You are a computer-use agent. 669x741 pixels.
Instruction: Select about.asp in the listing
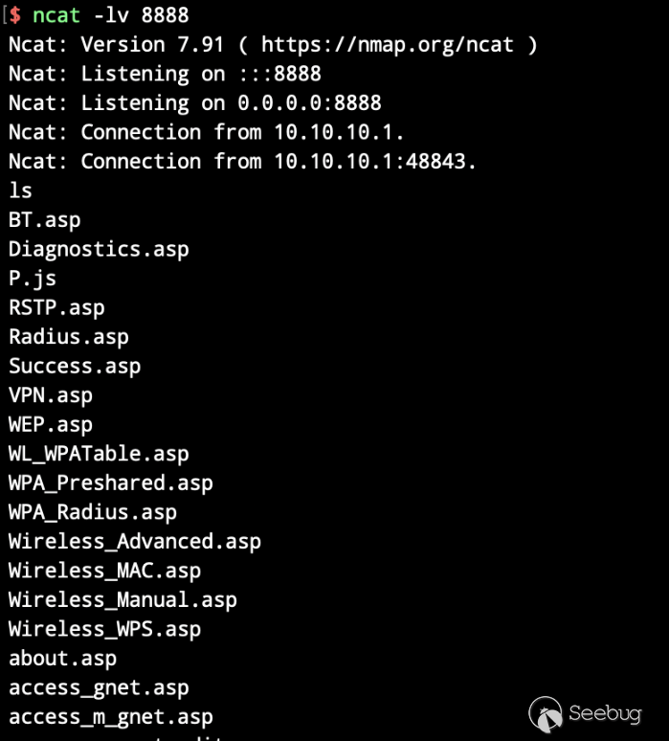(62, 659)
